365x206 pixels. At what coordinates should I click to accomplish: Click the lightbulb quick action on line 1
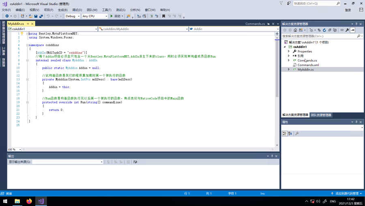click(22, 34)
